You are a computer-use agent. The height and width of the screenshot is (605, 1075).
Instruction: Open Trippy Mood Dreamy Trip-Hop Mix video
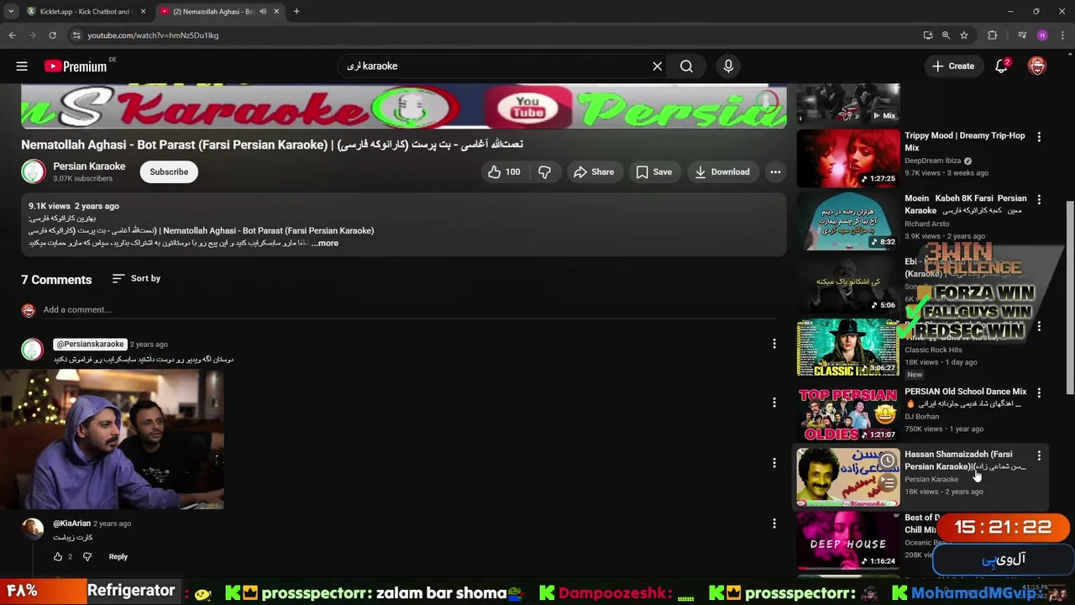(965, 141)
